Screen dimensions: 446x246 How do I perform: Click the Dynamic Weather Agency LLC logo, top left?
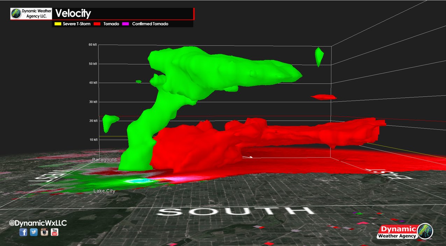coord(31,13)
